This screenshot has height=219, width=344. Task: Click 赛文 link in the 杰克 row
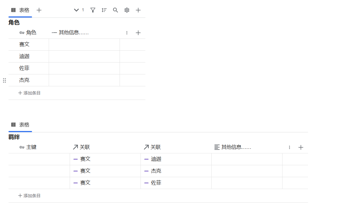pos(82,171)
